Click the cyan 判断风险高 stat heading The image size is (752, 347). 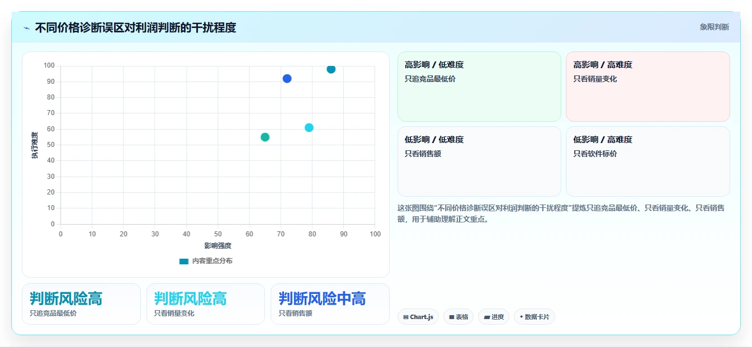pos(191,298)
